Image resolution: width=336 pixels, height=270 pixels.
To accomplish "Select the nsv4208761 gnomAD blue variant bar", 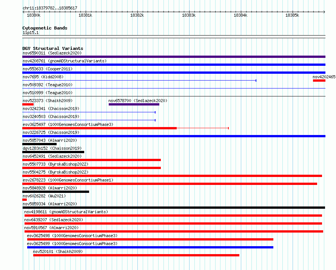I will tap(174, 65).
